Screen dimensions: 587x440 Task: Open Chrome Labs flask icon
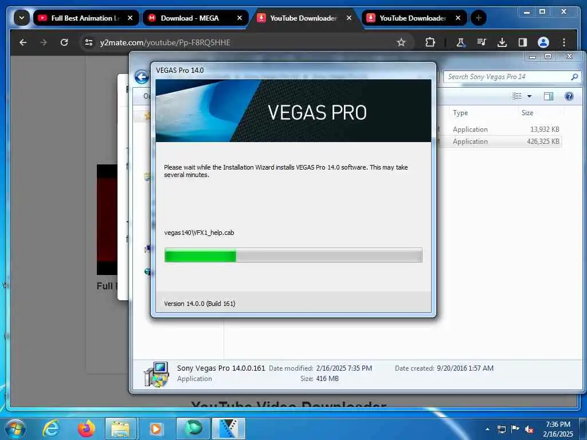pyautogui.click(x=460, y=42)
